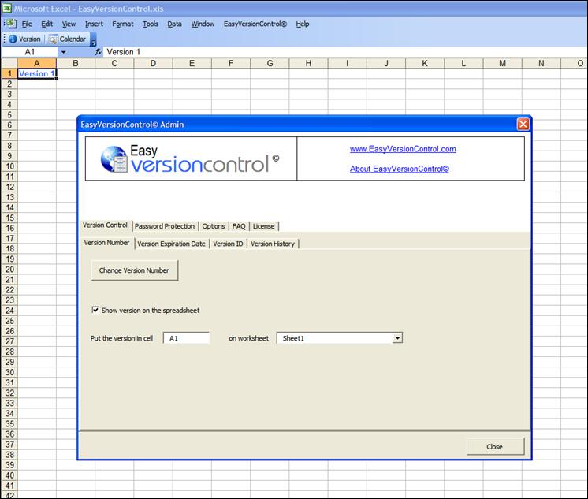This screenshot has height=499, width=588.
Task: Click the Excel workbook icon in menu bar
Action: 12,24
